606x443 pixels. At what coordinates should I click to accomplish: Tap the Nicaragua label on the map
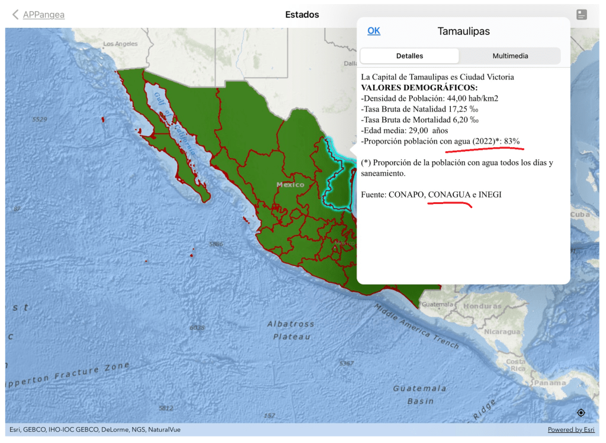(502, 332)
